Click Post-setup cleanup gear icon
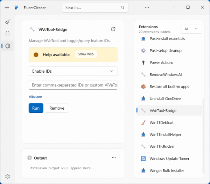 point(143,51)
